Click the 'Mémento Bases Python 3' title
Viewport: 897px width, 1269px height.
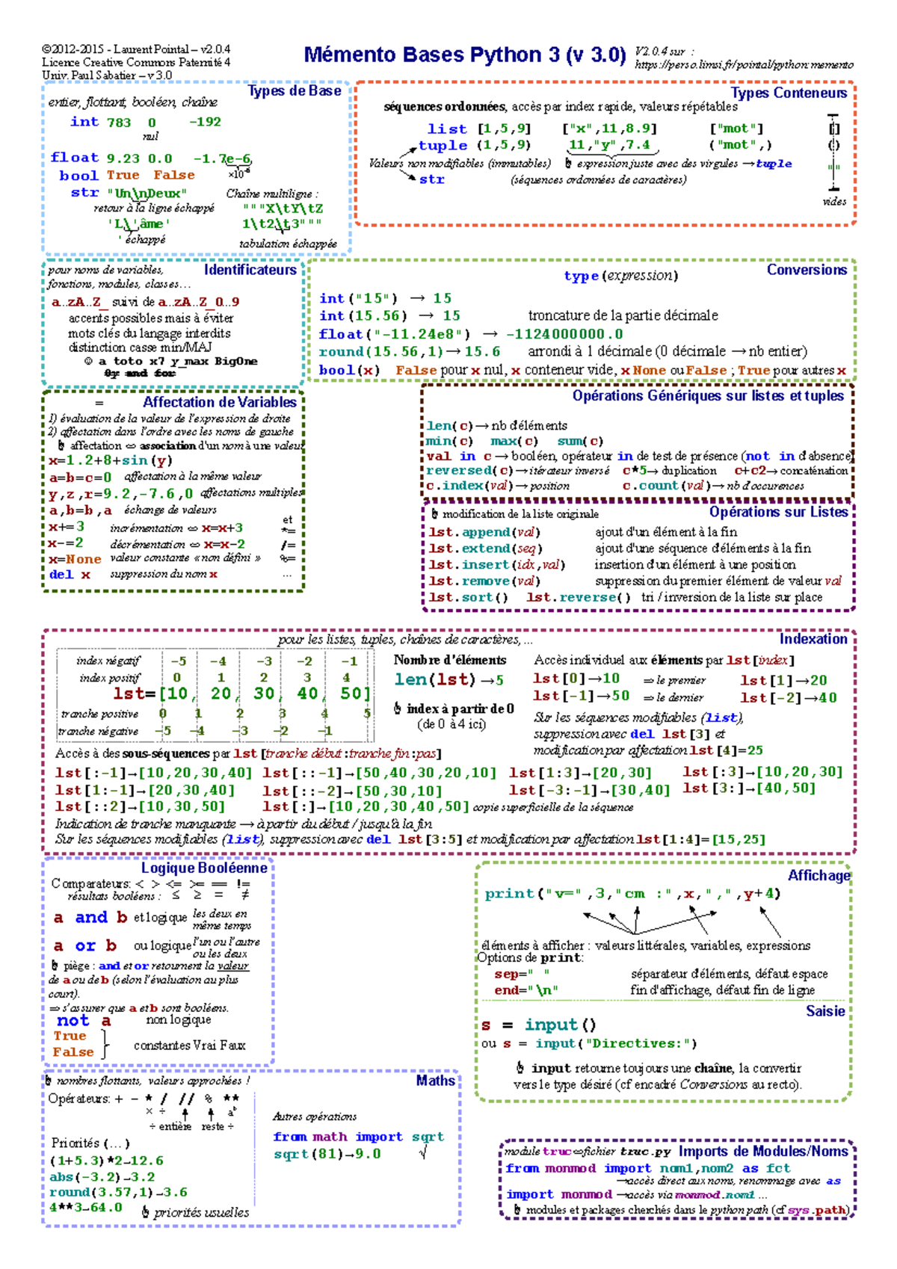[464, 55]
